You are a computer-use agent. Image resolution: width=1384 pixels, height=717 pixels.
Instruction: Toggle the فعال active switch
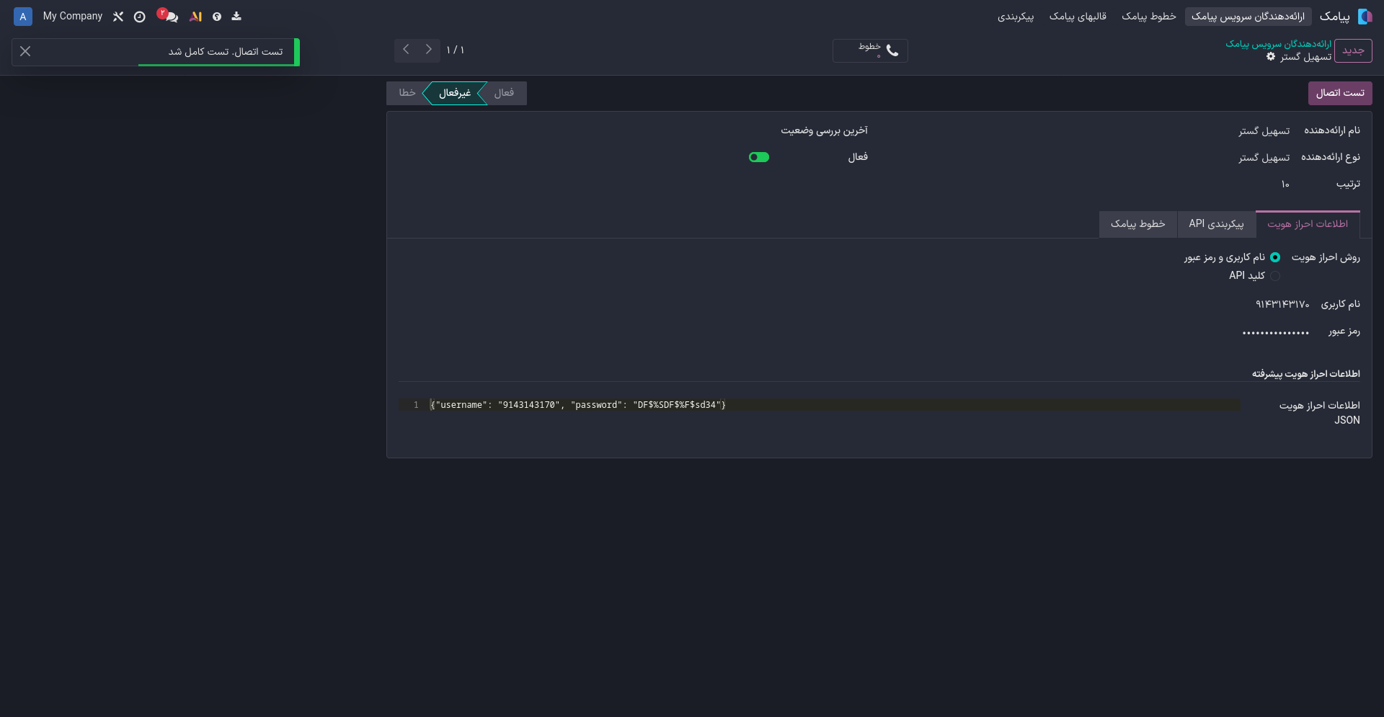click(759, 157)
